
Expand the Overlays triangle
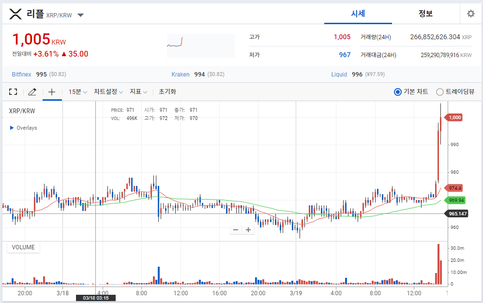point(12,128)
